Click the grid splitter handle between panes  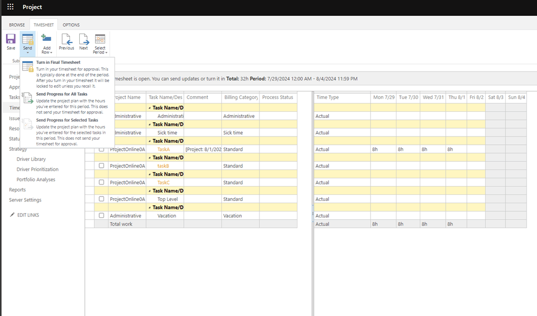click(x=313, y=214)
